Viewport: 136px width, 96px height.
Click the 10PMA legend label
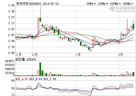coord(102,4)
